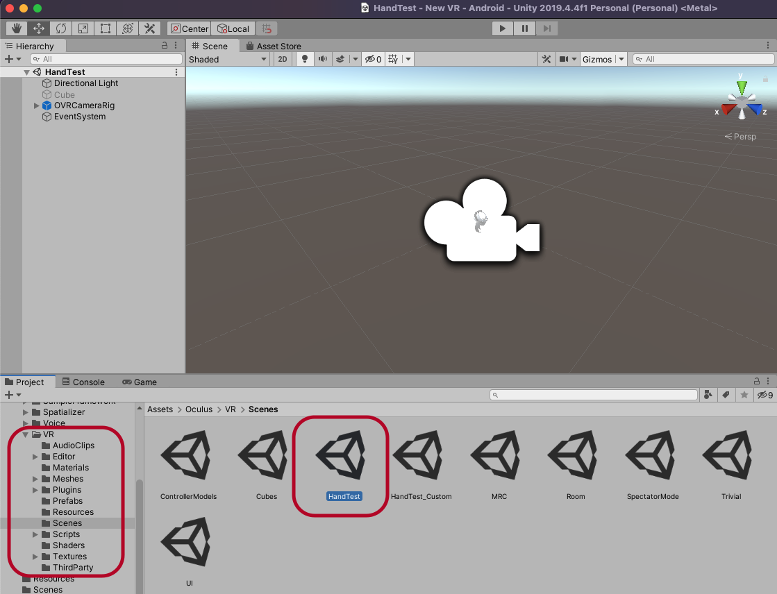The image size is (777, 594).
Task: Toggle scene effects like skybox
Action: (x=340, y=60)
